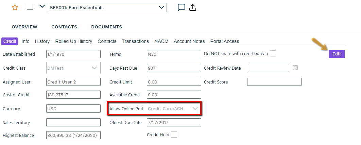Viewport: 361px width, 145px height.
Task: Go to the Portal Access tab
Action: pyautogui.click(x=224, y=41)
